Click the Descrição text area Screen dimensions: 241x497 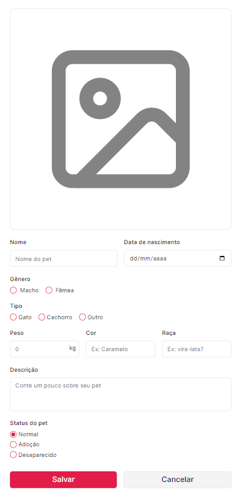(121, 394)
